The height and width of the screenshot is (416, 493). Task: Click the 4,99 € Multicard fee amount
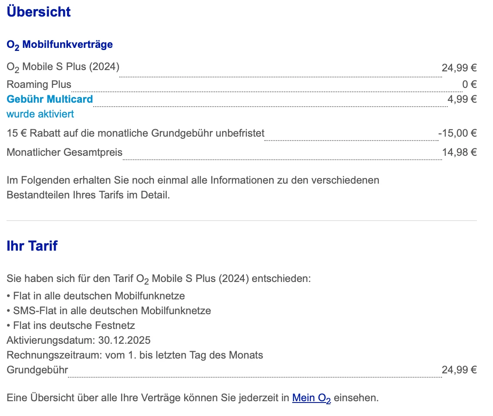[462, 99]
